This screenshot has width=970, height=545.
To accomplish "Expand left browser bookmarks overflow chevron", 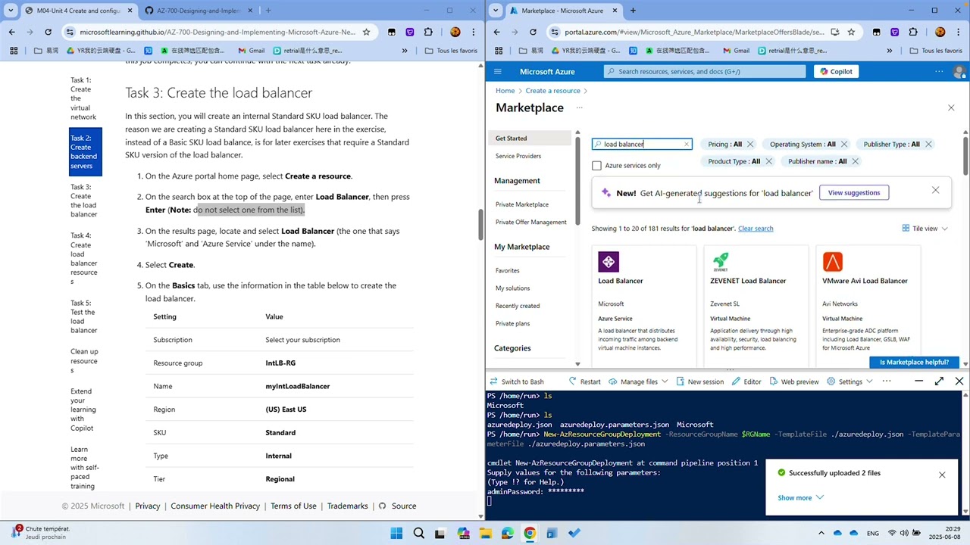I will coord(404,51).
